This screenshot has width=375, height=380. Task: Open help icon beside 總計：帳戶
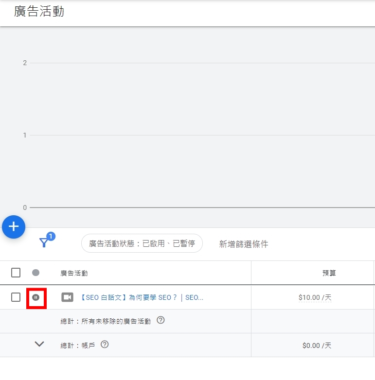[105, 345]
